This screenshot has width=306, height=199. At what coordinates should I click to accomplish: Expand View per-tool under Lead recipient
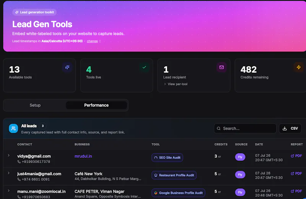coord(176,84)
